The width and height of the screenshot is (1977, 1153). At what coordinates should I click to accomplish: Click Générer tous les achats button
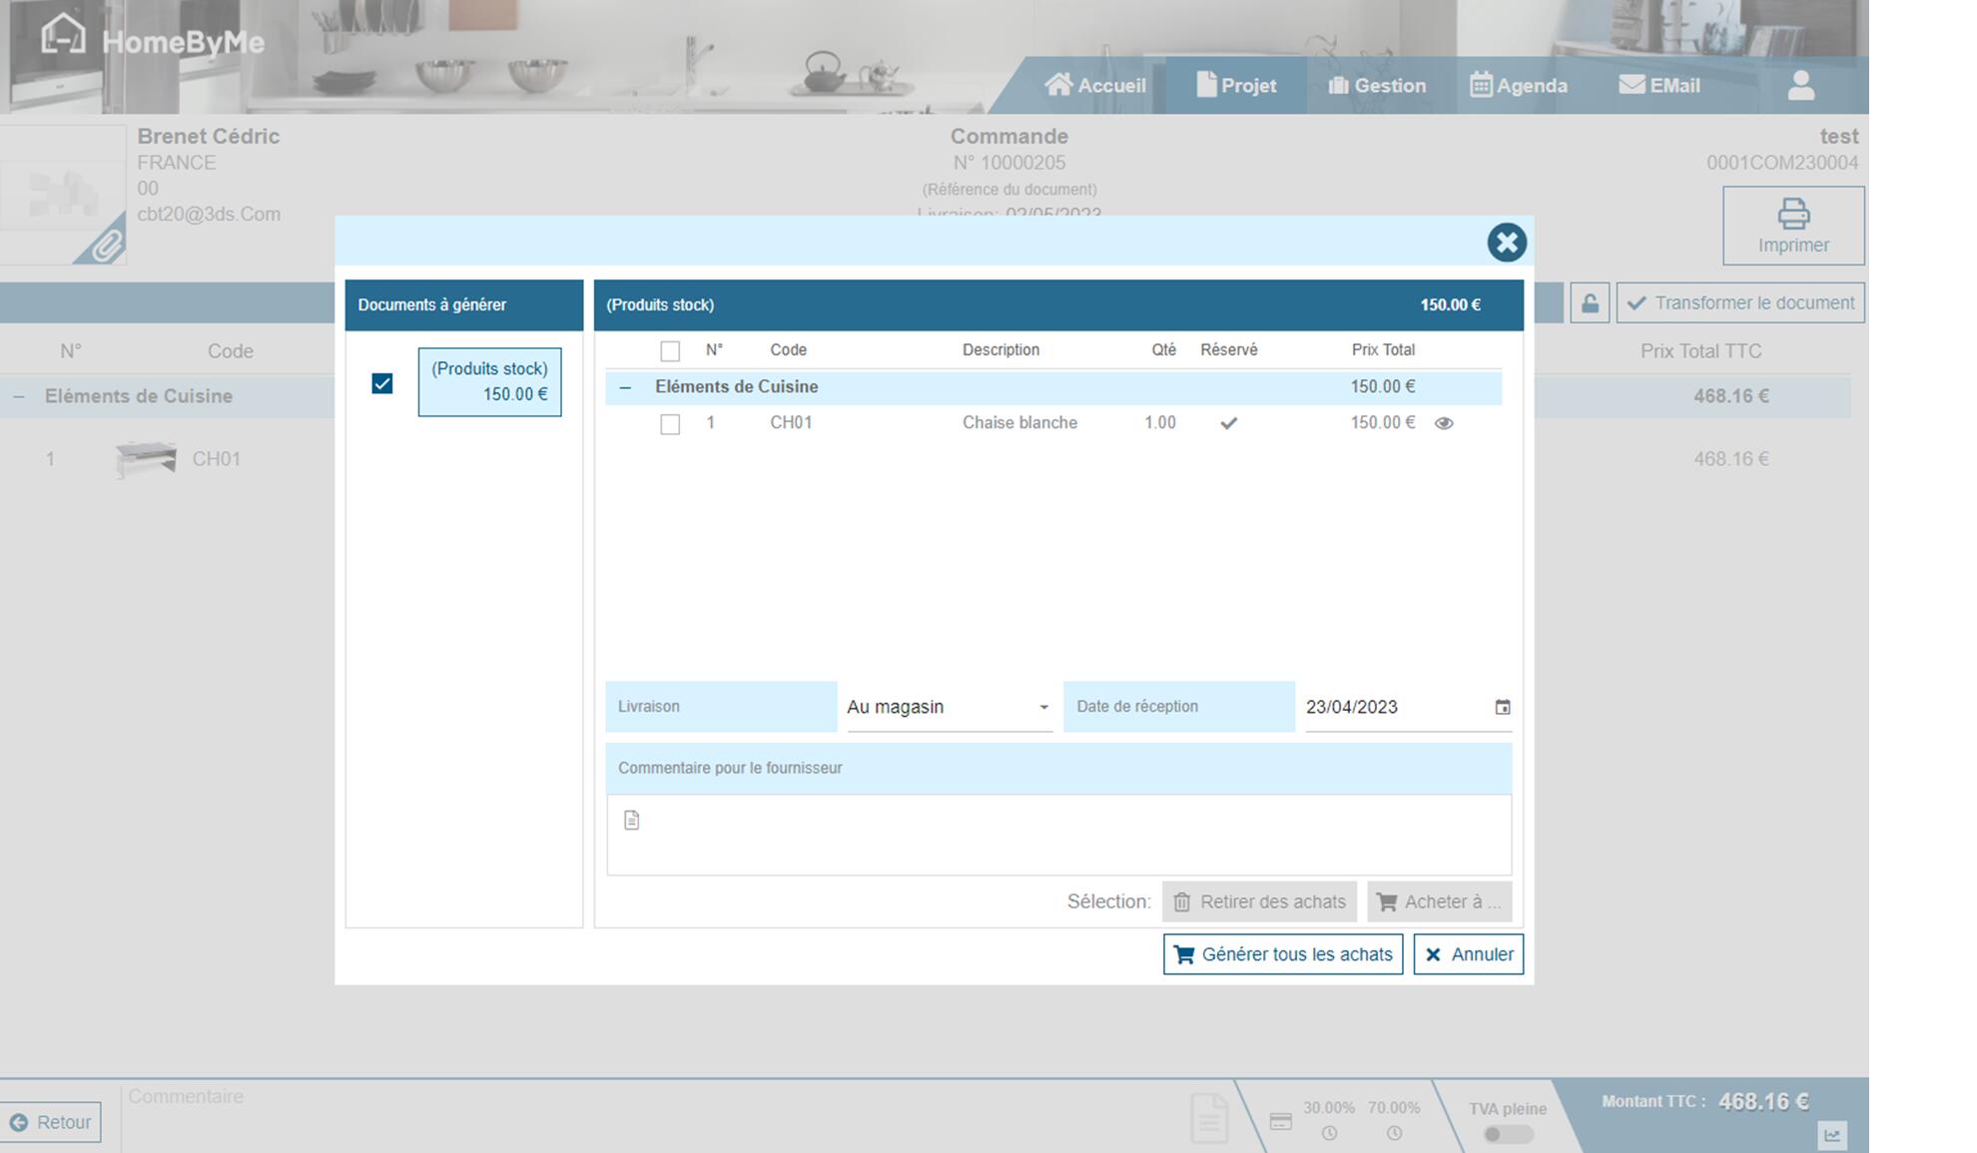[1282, 954]
